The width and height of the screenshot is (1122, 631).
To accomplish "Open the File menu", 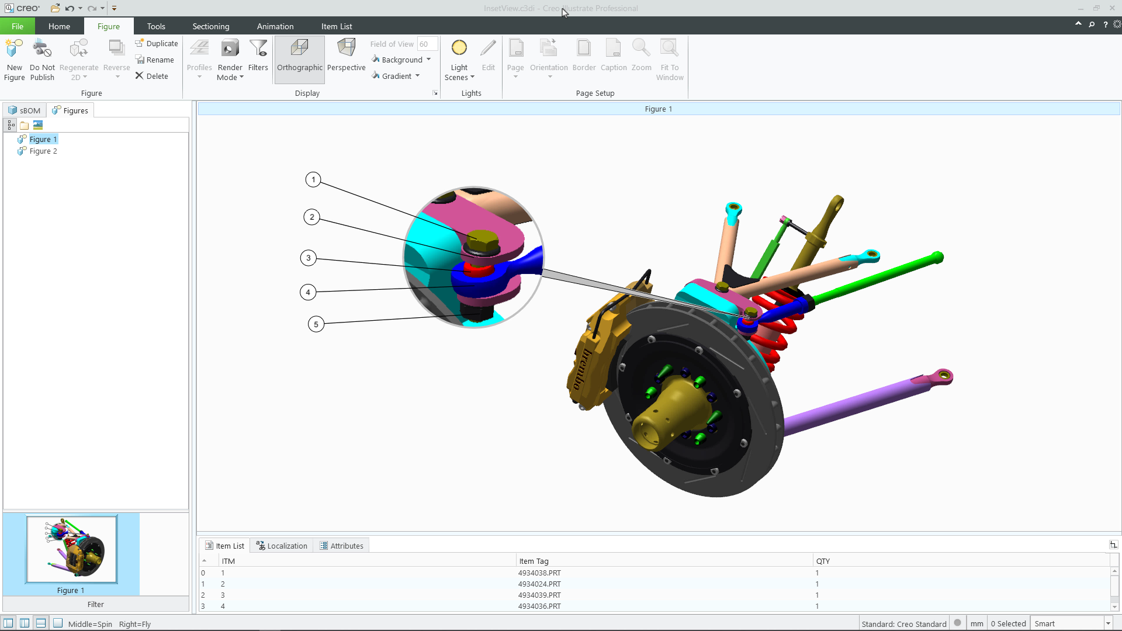I will (18, 26).
